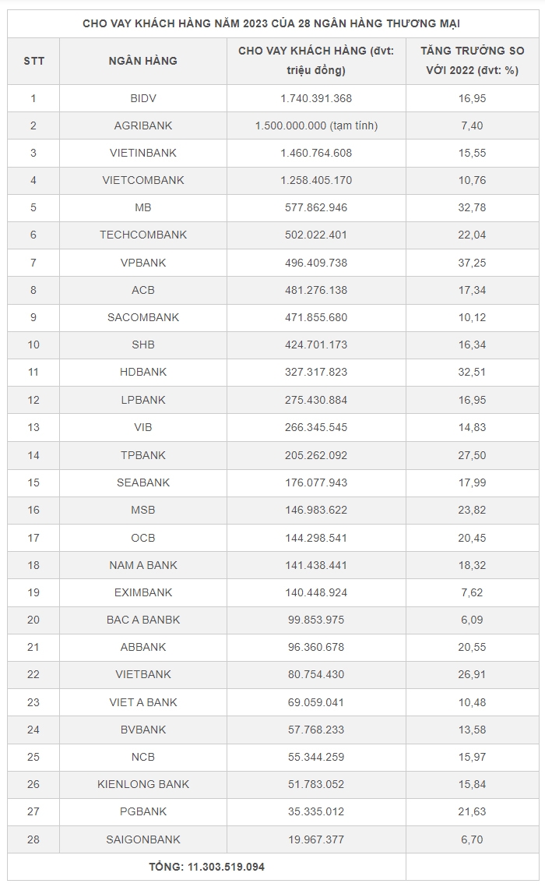Click MB's growth rate 32,78
545x887 pixels.
pyautogui.click(x=472, y=207)
